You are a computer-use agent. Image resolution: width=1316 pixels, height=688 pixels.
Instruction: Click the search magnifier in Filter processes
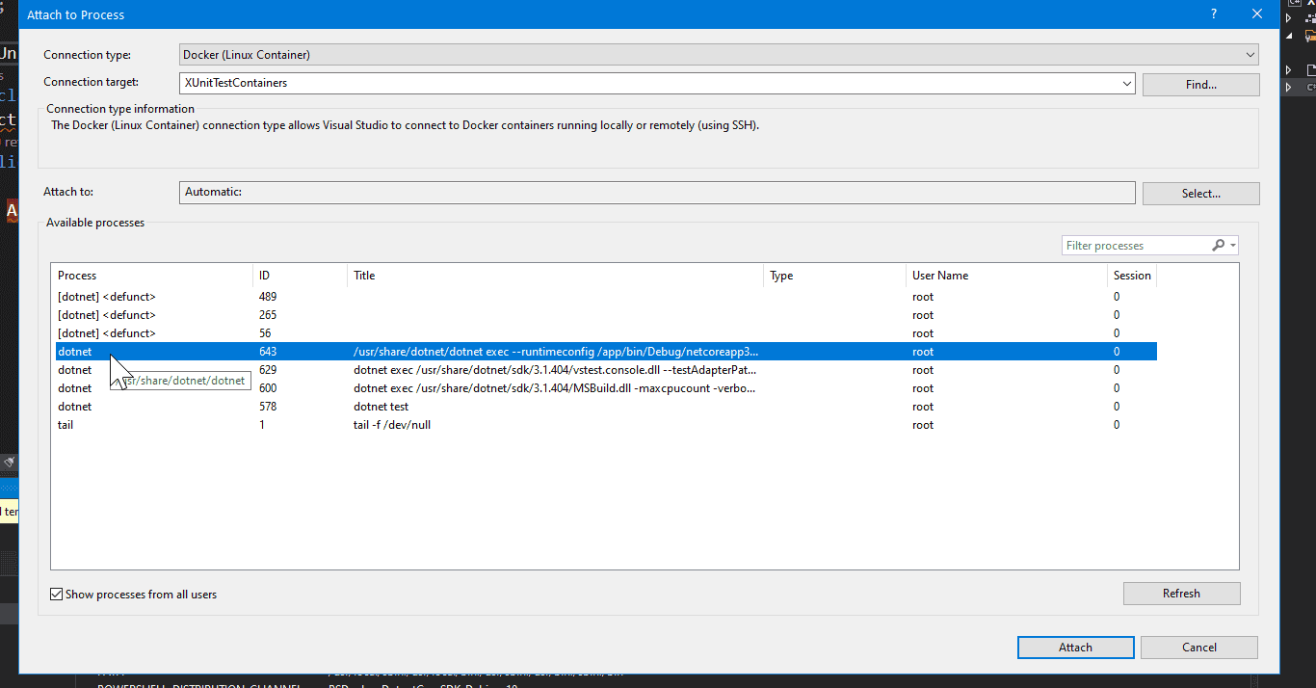(1218, 246)
